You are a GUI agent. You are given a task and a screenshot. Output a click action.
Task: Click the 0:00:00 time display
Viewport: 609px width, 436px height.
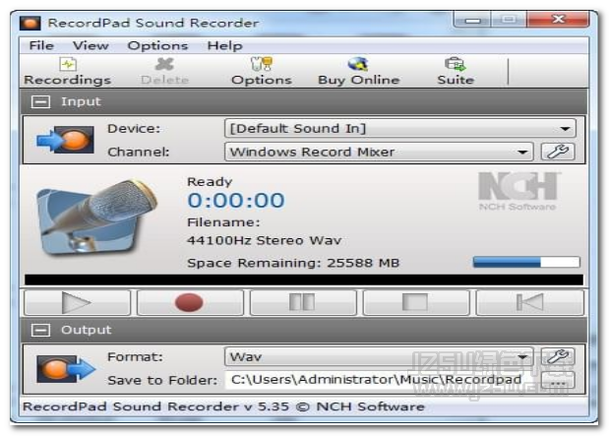pos(236,201)
